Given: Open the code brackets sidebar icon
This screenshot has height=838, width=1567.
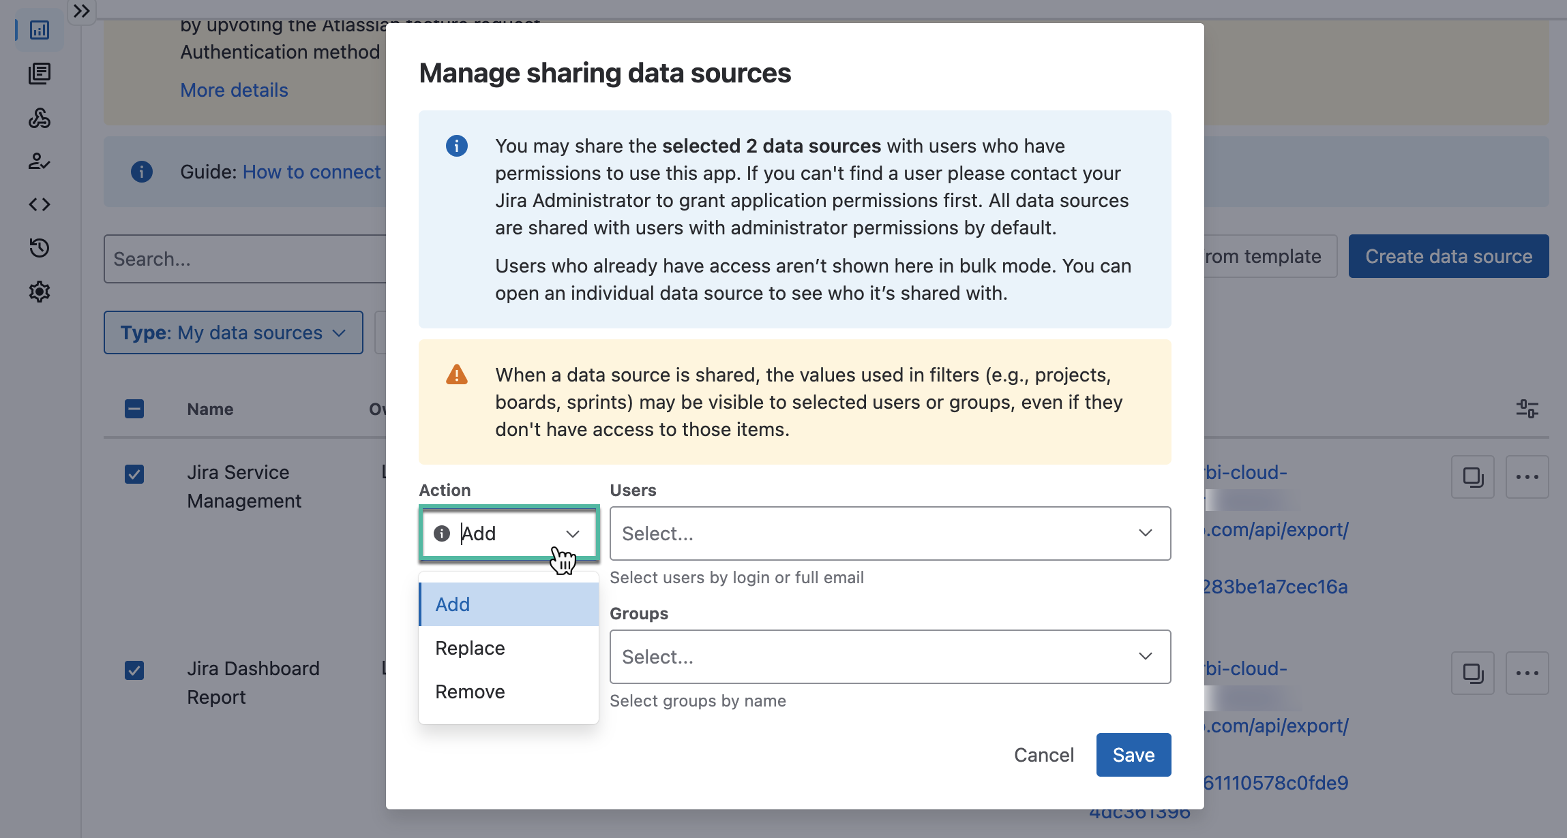Looking at the screenshot, I should point(40,204).
